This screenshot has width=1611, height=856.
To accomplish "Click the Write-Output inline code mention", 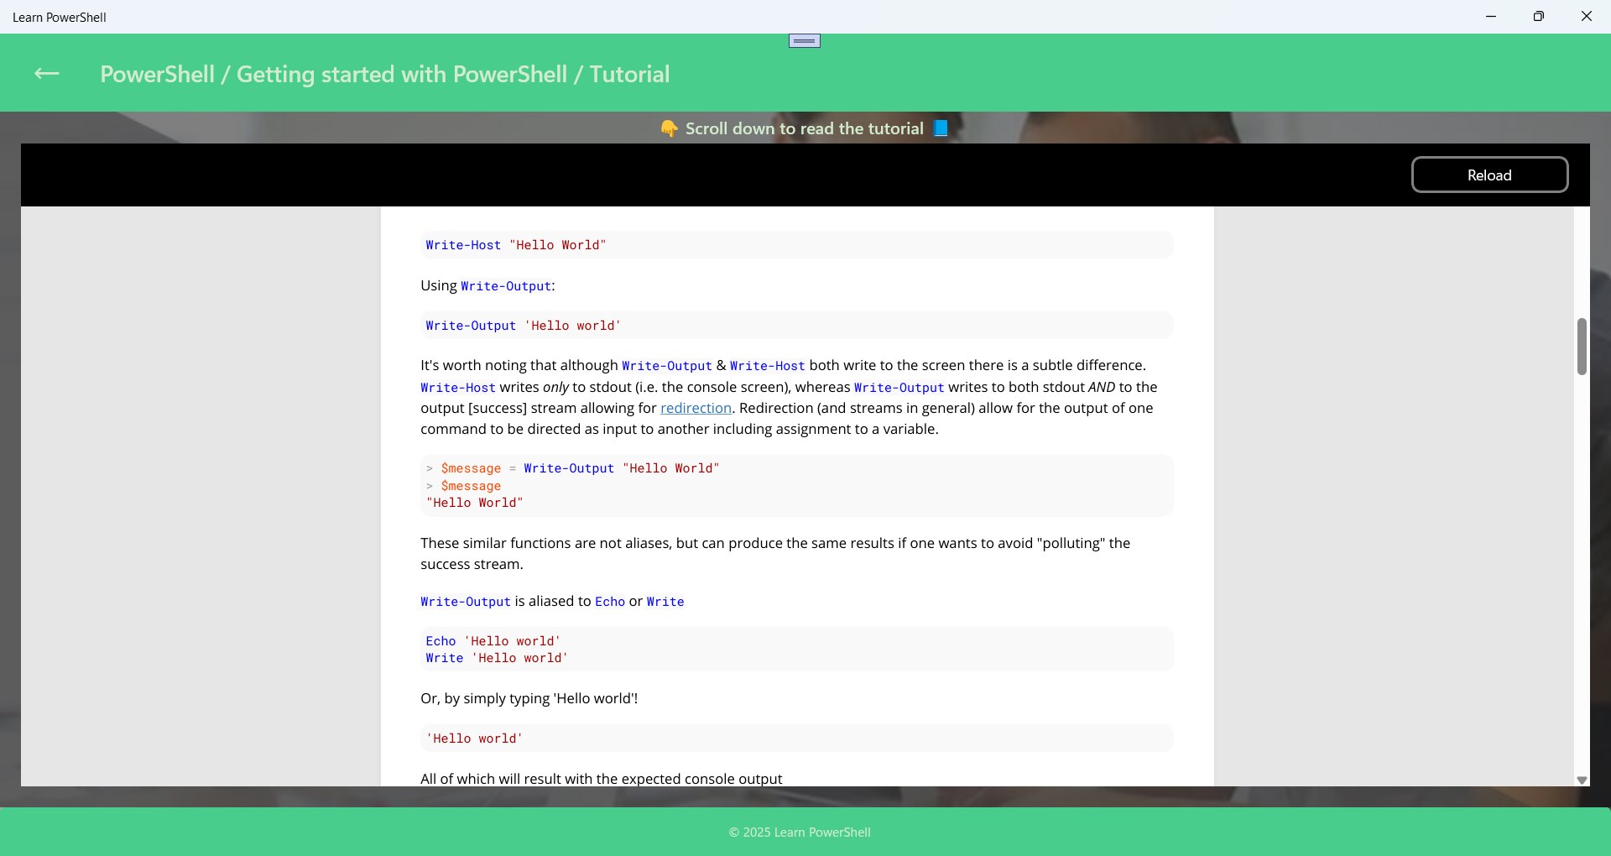I will point(667,366).
